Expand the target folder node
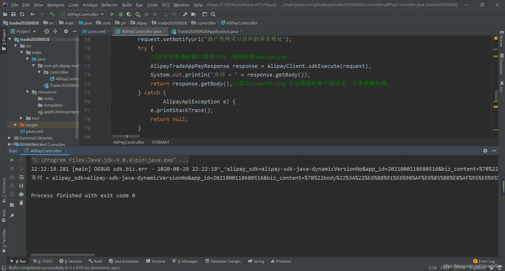Screen dimensions: 505x271 coord(16,125)
